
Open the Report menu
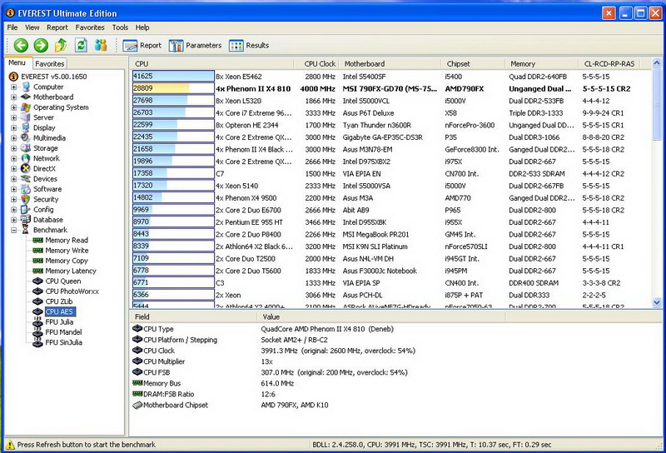click(57, 27)
